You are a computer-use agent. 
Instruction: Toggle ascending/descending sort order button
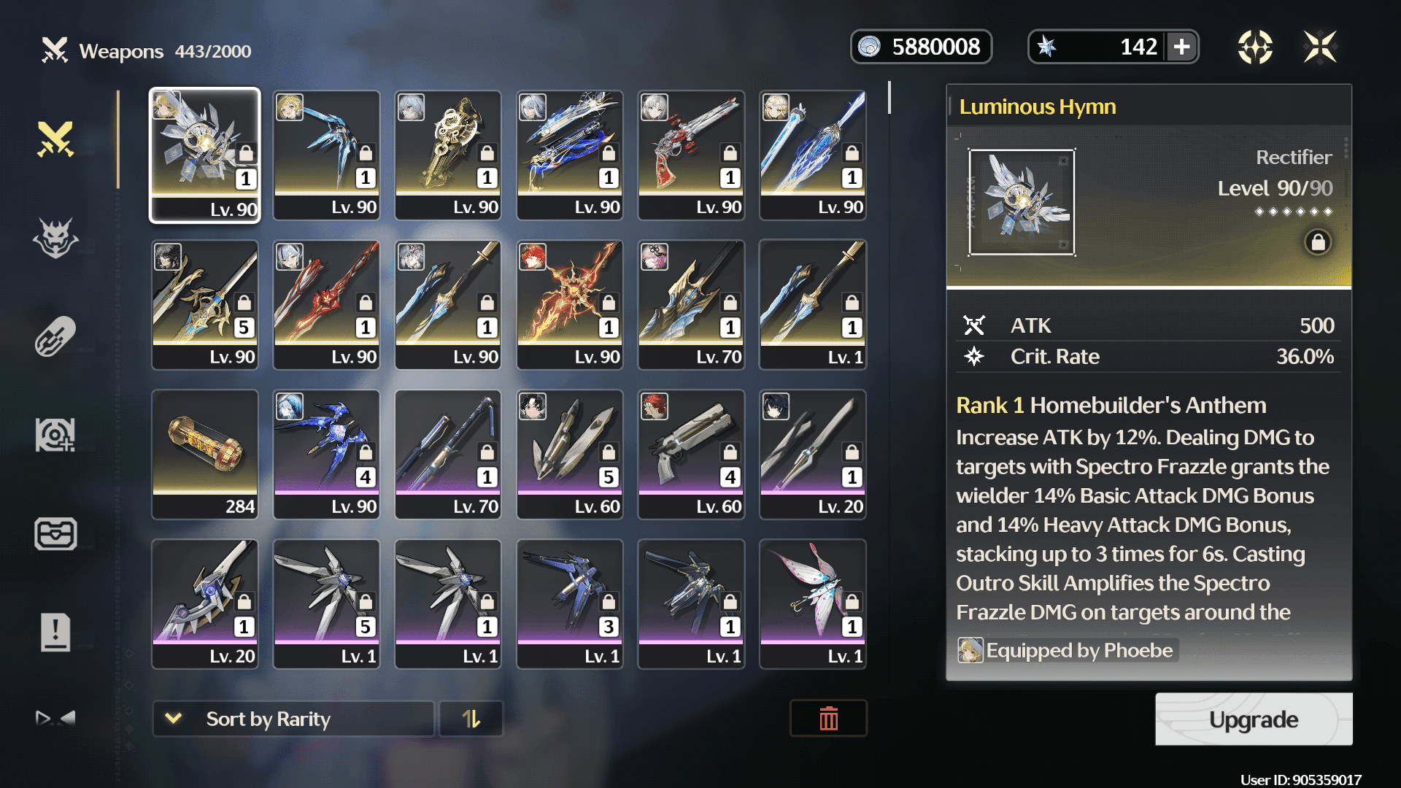pos(471,719)
